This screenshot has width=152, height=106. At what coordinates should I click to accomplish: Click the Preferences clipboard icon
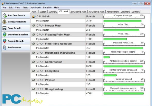tap(5, 48)
